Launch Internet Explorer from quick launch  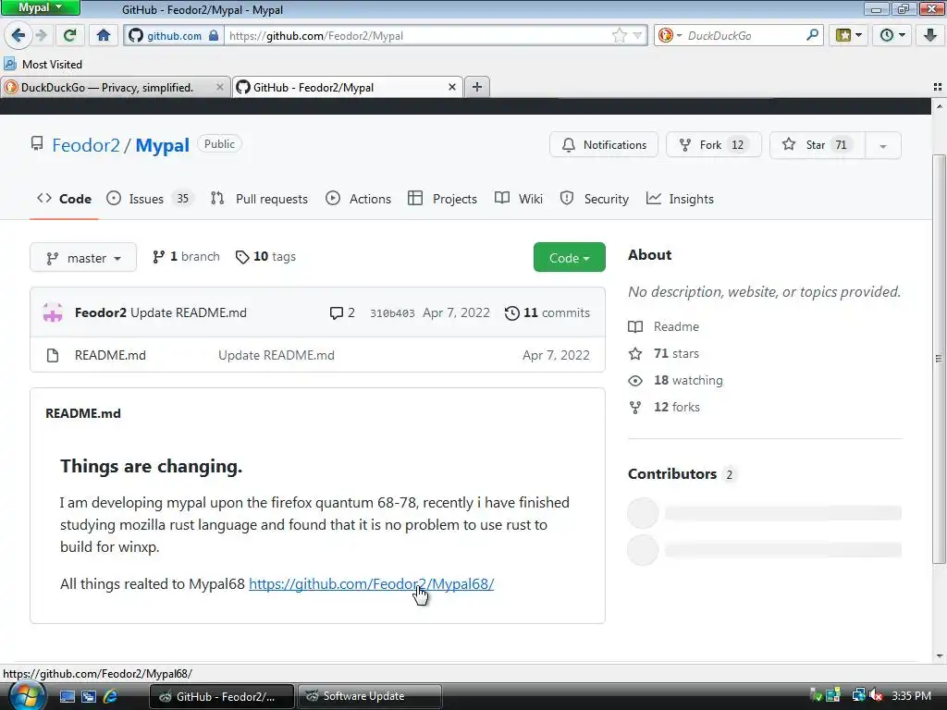[110, 696]
